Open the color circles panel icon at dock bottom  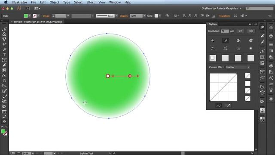262,119
